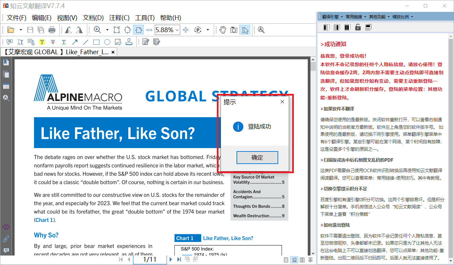The height and width of the screenshot is (265, 454).
Task: Go to the next page arrow
Action: [171, 260]
